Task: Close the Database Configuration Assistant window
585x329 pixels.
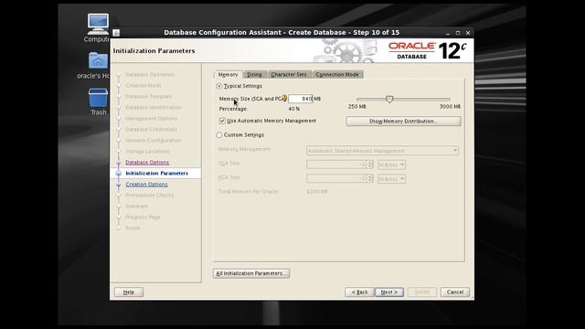Action: pyautogui.click(x=468, y=33)
